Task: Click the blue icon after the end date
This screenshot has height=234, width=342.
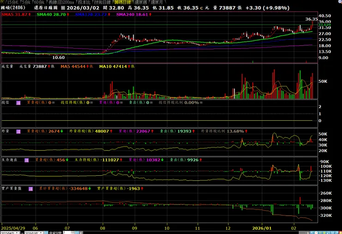Action: coord(46,233)
